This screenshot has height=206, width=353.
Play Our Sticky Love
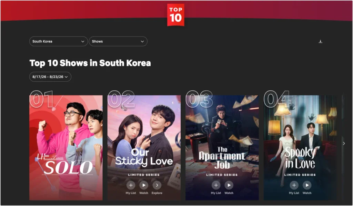click(144, 185)
